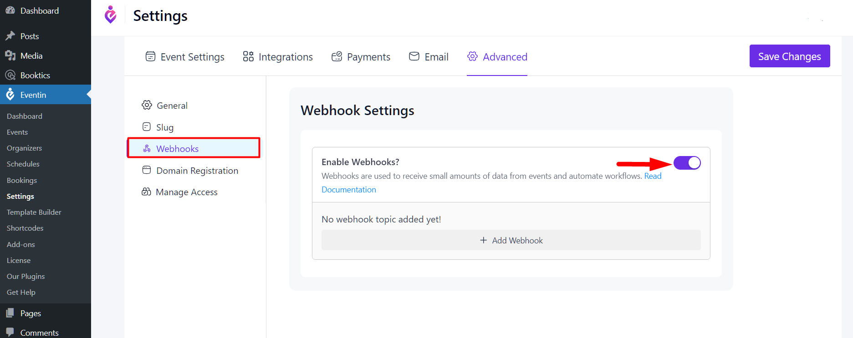Click the plus icon beside Add Webhook

tap(484, 240)
